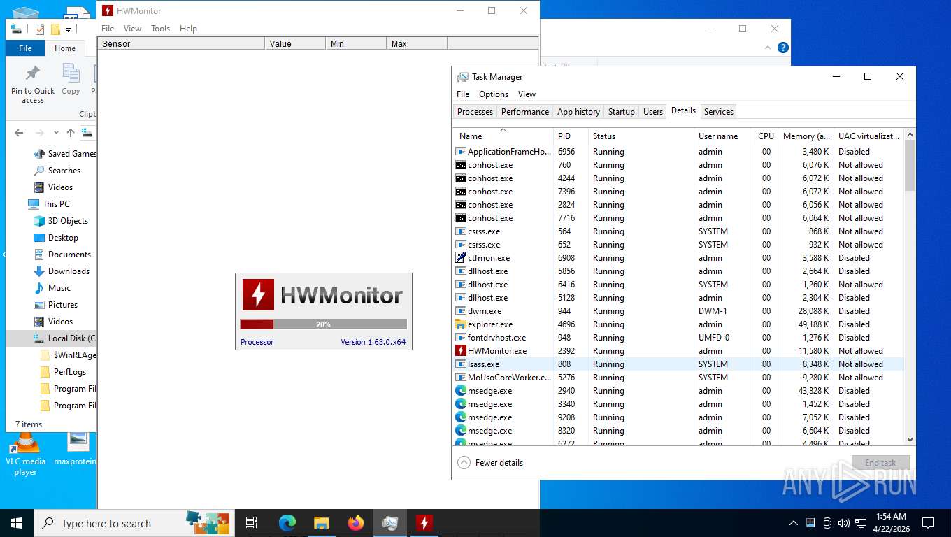Select the fontdrvhost.exe process row

pyautogui.click(x=678, y=338)
